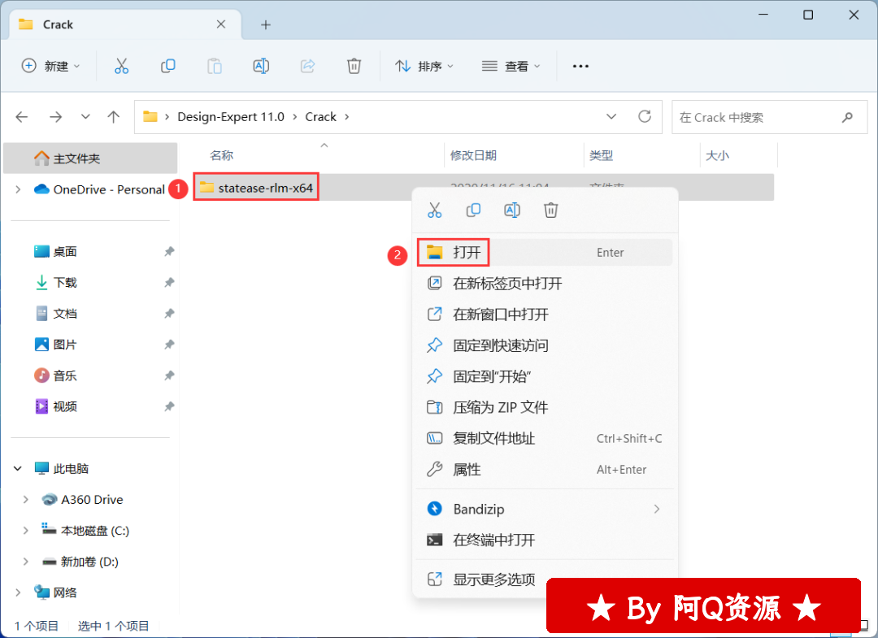Click the 在 Crack 中搜索 search box
This screenshot has width=878, height=638.
coord(769,117)
